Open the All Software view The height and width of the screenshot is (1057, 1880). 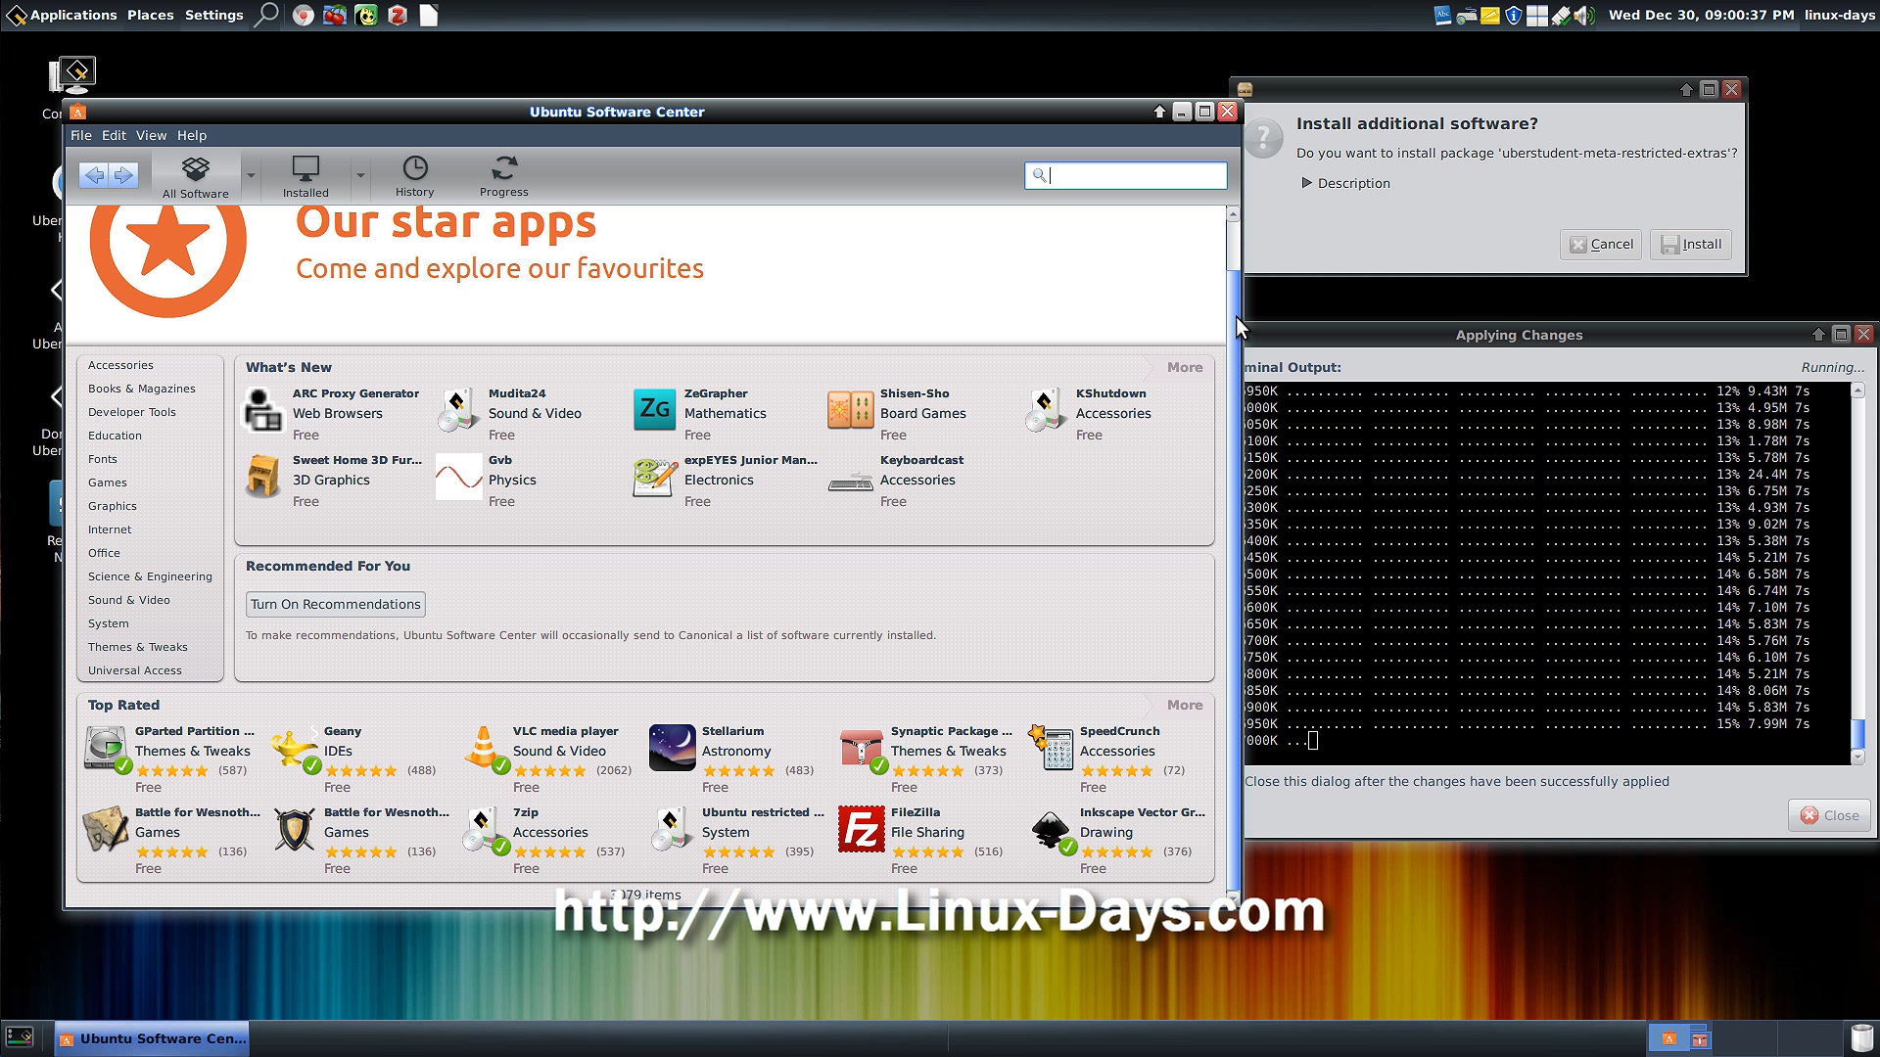click(196, 177)
